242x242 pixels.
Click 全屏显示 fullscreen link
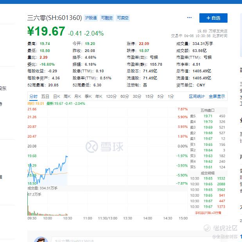(x=217, y=97)
